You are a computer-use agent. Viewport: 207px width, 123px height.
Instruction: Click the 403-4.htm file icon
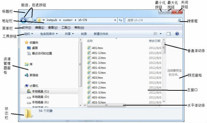89,97
